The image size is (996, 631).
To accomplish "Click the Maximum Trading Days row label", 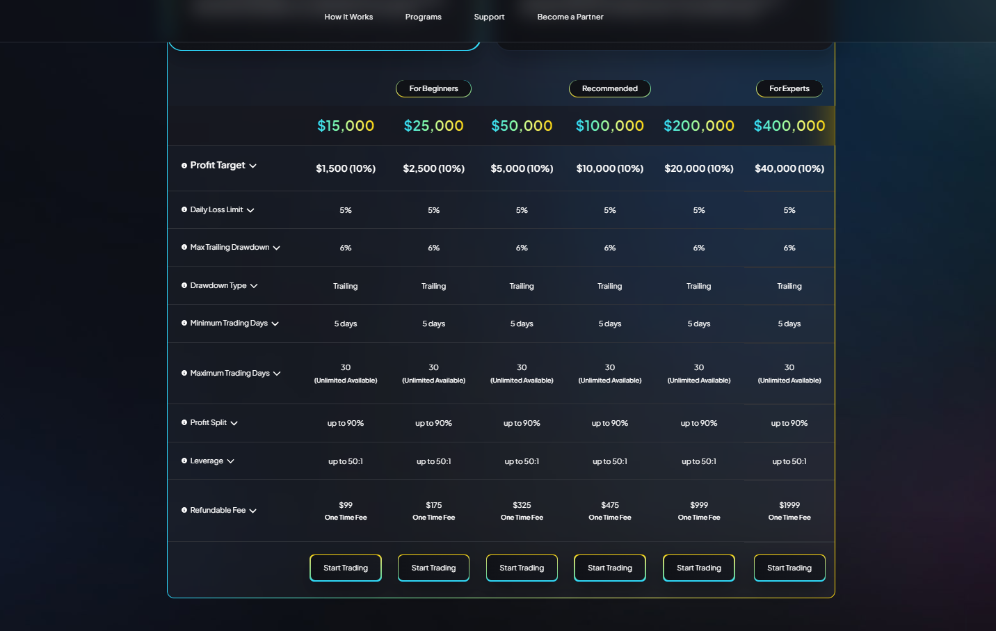I will [x=230, y=373].
